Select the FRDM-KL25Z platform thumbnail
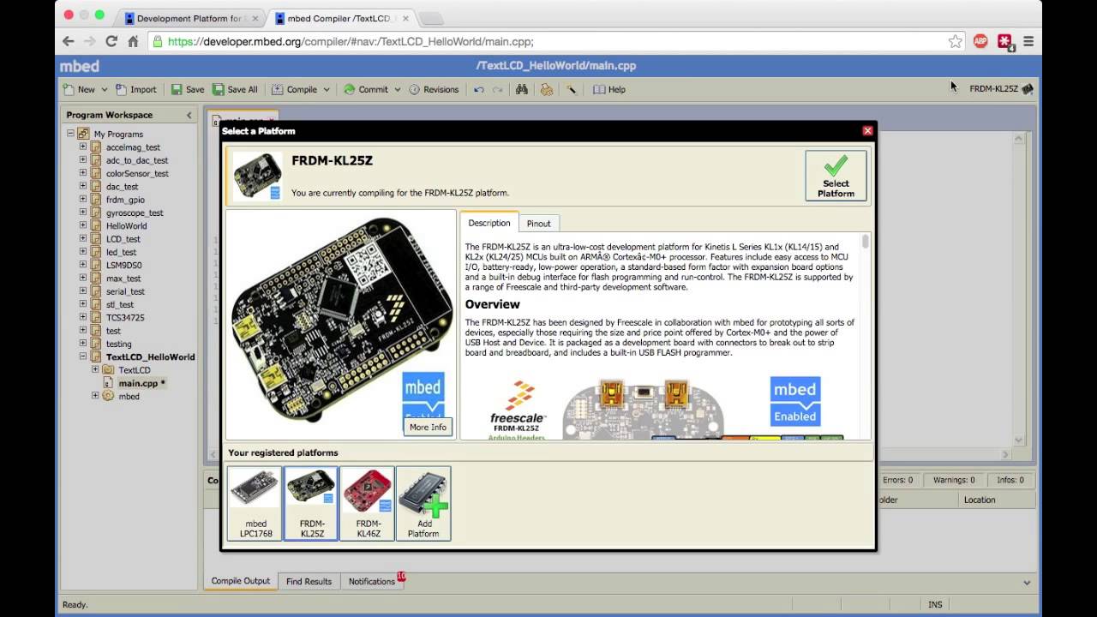 point(312,503)
